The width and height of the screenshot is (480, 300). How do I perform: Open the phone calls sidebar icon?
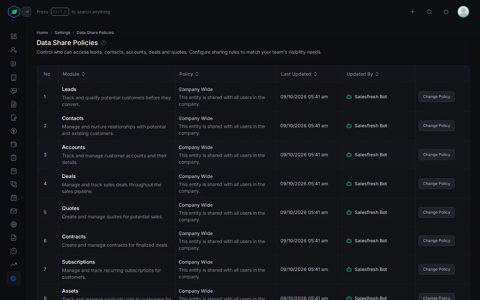(x=14, y=184)
